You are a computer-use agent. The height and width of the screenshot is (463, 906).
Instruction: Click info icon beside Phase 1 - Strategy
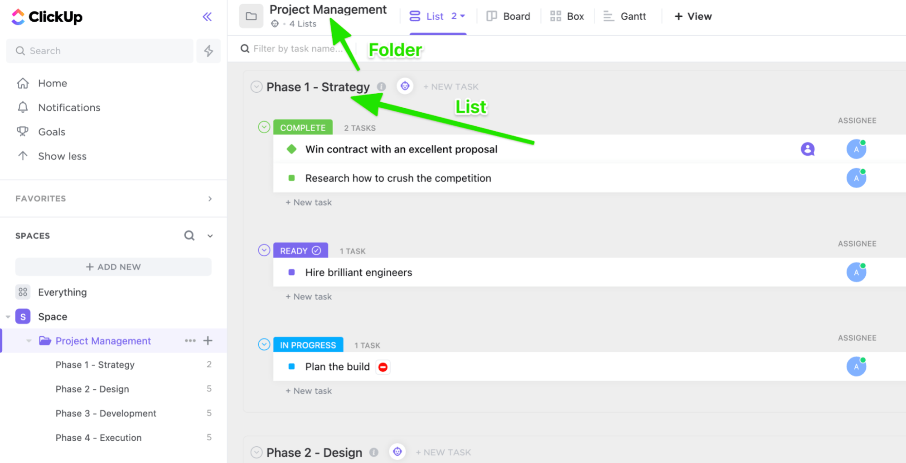(382, 86)
